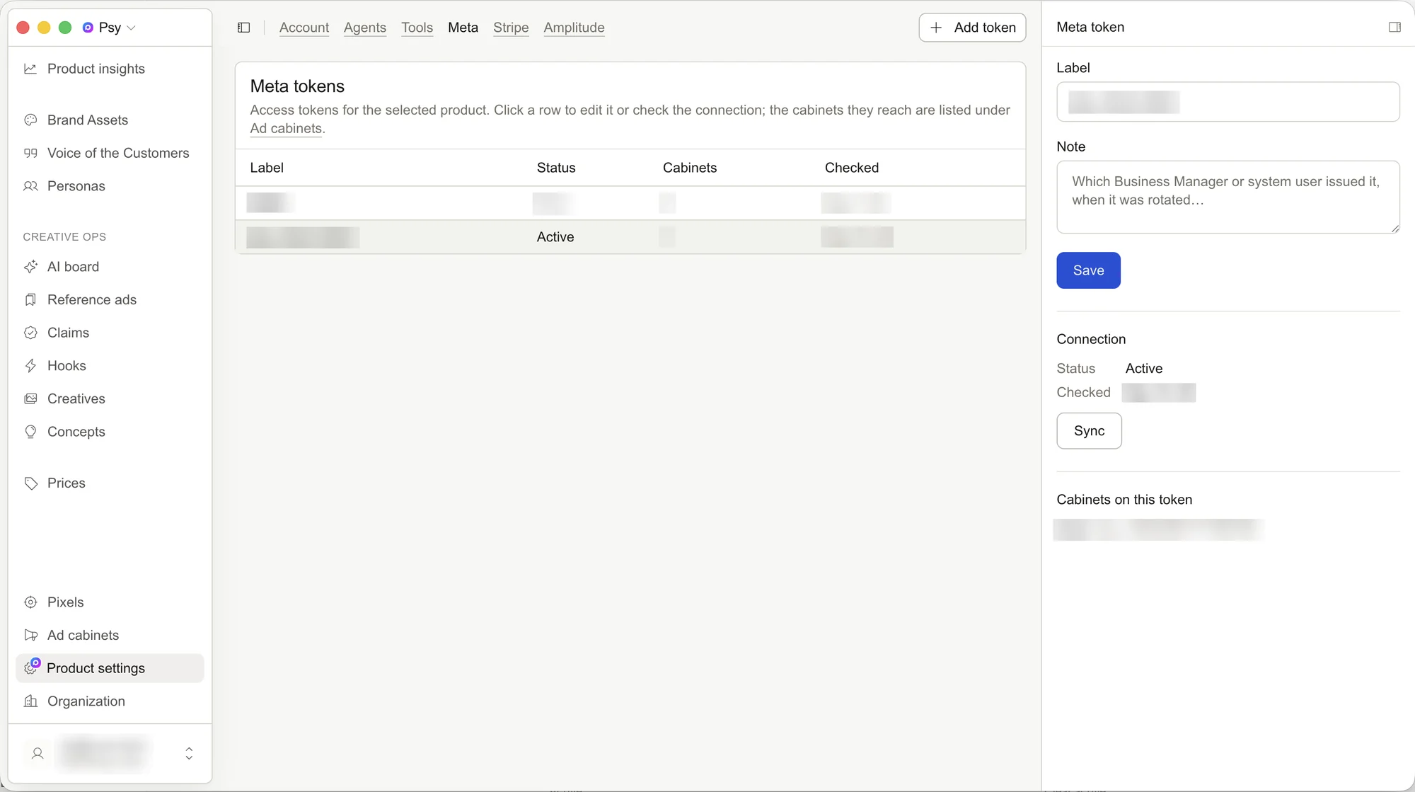Select the Meta tab
This screenshot has height=792, width=1415.
463,28
